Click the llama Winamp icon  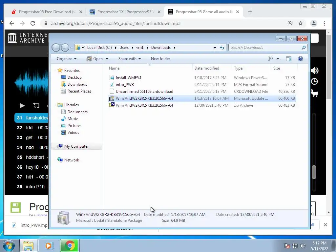pyautogui.click(x=314, y=93)
